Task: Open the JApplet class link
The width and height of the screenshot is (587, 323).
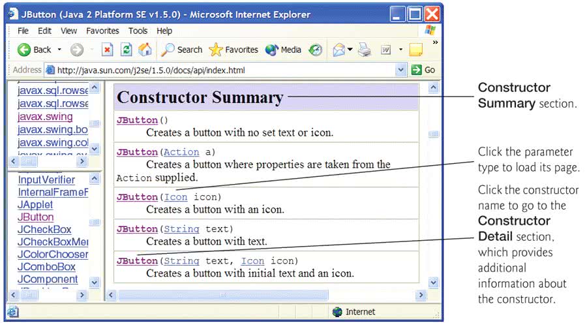Action: click(x=35, y=205)
